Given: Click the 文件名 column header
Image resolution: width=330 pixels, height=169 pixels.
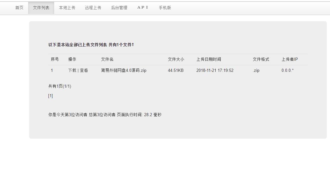Looking at the screenshot, I should 107,59.
